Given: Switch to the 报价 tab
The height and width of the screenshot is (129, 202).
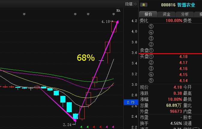Looking at the screenshot, I should tap(148, 14).
